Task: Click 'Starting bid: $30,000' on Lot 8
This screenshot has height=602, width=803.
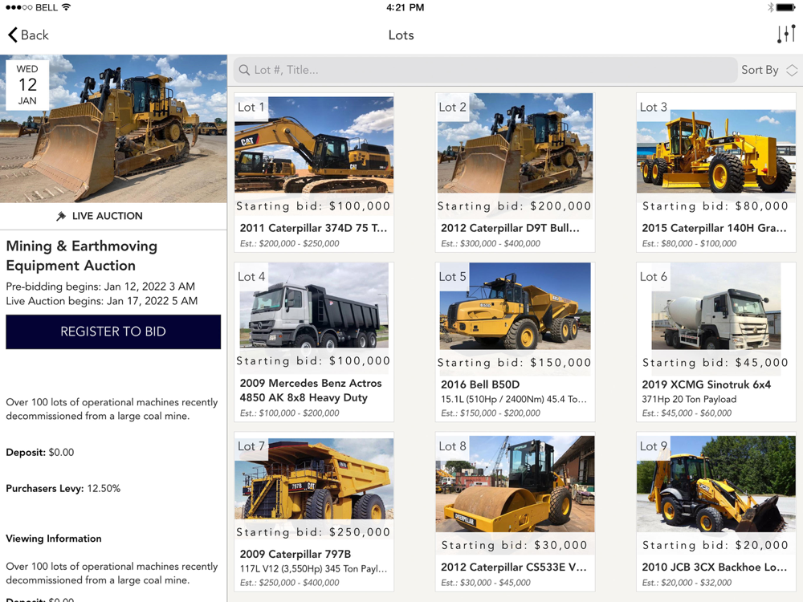Action: pyautogui.click(x=514, y=545)
